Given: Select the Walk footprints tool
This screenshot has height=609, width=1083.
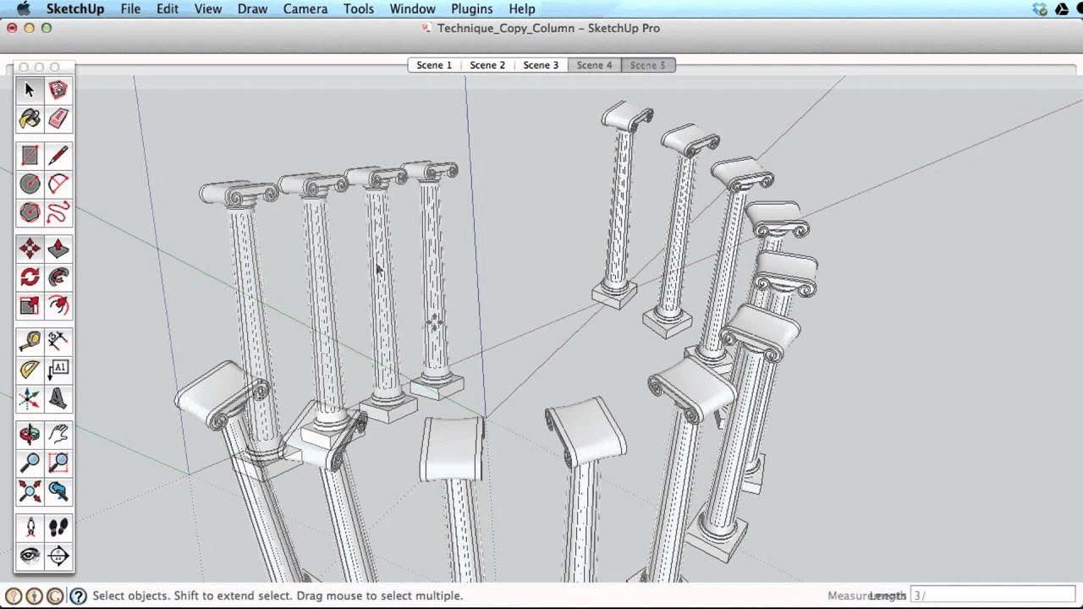Looking at the screenshot, I should (x=58, y=528).
